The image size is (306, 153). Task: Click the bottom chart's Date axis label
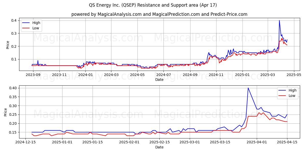coord(159,147)
